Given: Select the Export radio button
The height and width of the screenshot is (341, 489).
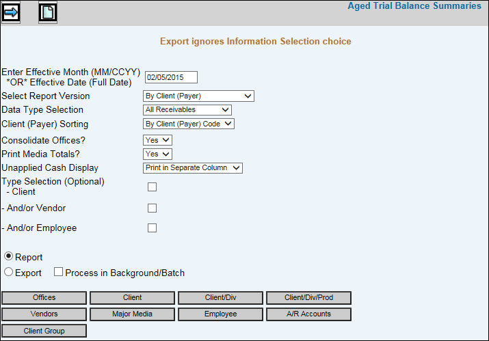Looking at the screenshot, I should (x=8, y=272).
